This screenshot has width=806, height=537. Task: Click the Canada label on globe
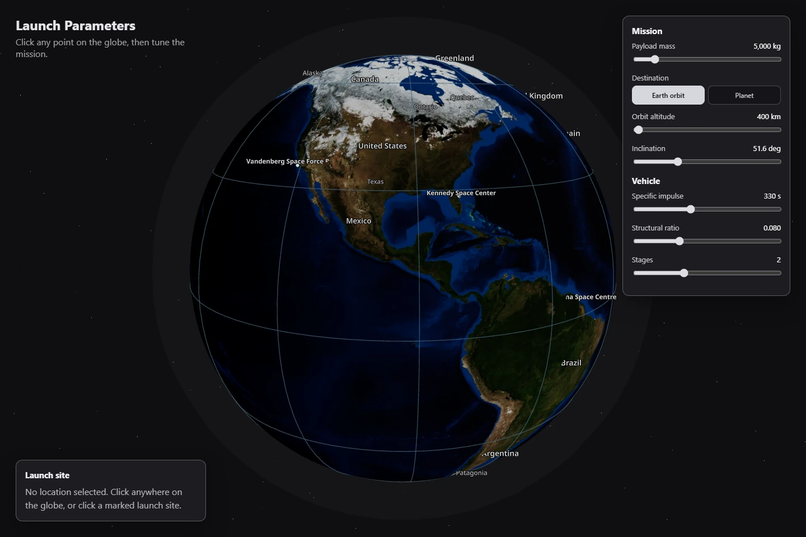[365, 79]
